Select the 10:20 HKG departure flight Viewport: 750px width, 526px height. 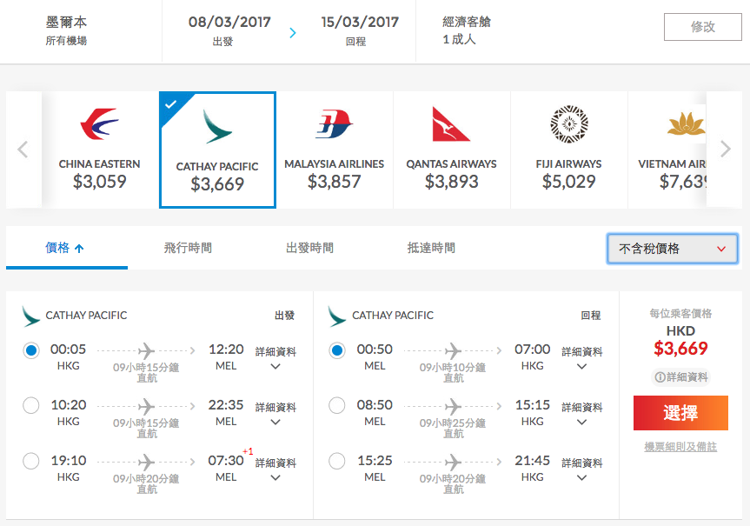[x=31, y=405]
